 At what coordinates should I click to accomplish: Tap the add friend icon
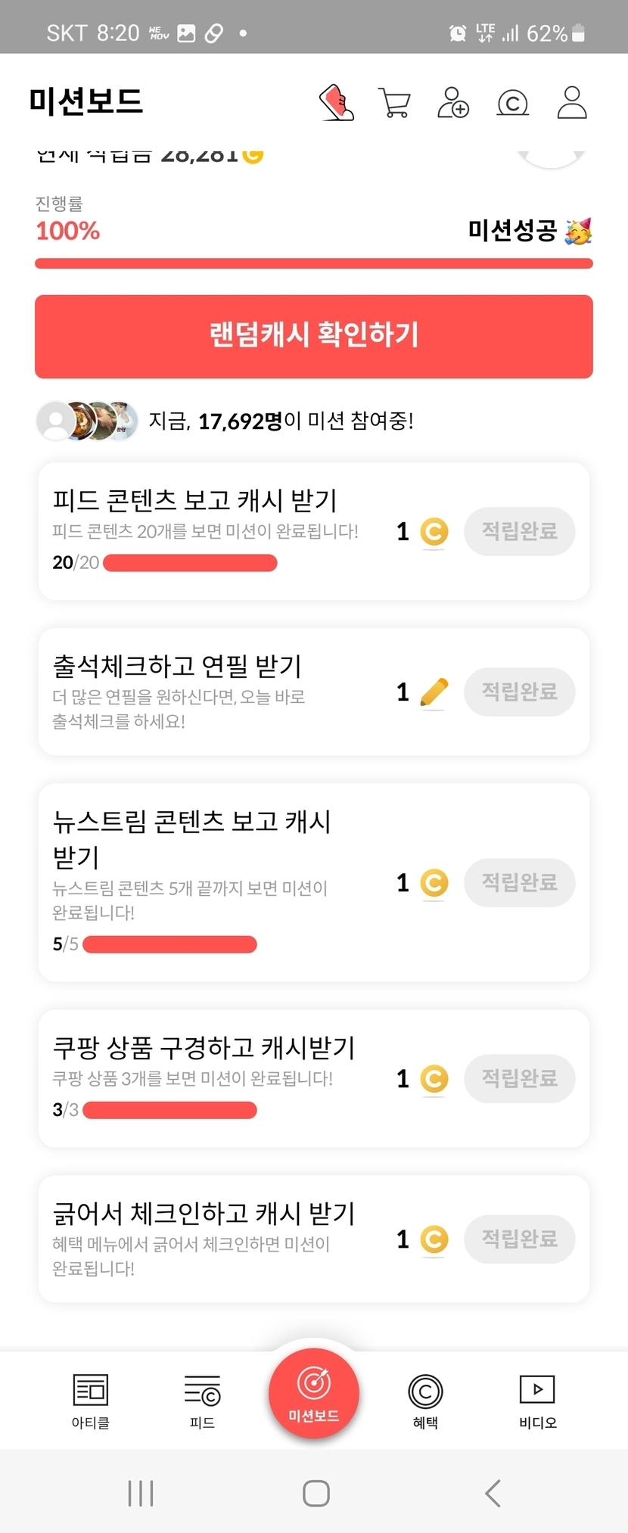click(x=453, y=102)
